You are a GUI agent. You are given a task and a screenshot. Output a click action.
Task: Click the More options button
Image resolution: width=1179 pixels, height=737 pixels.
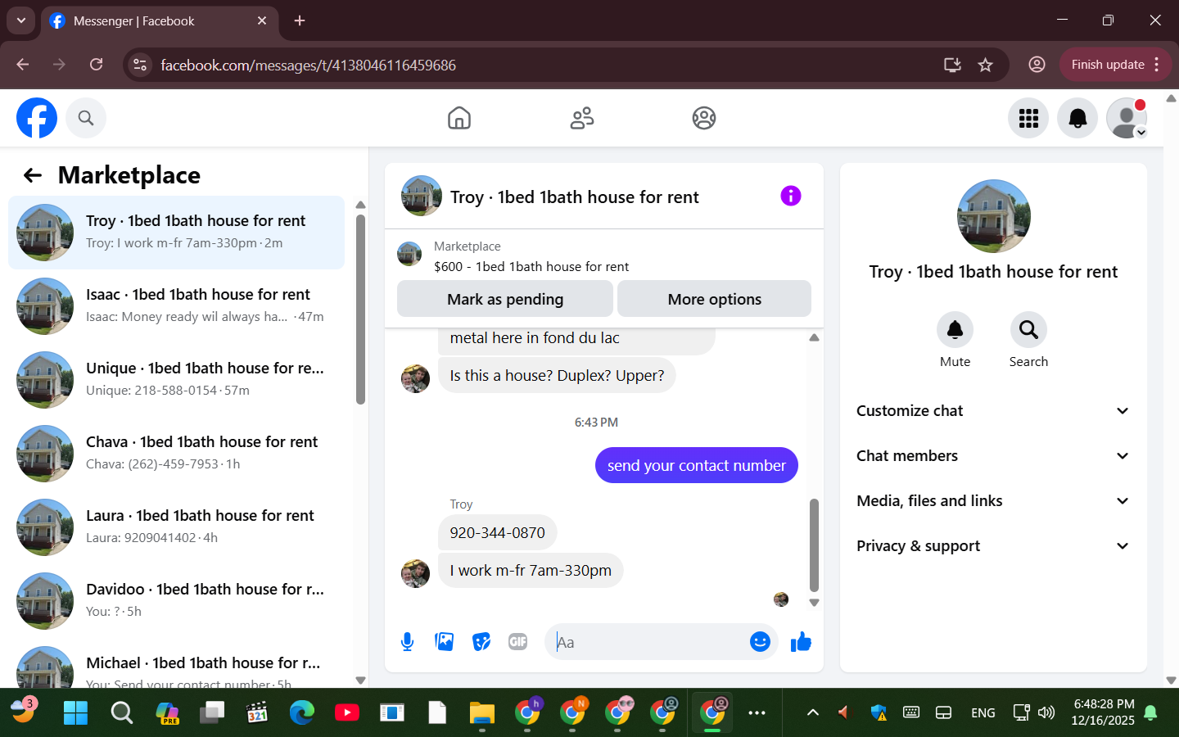715,299
